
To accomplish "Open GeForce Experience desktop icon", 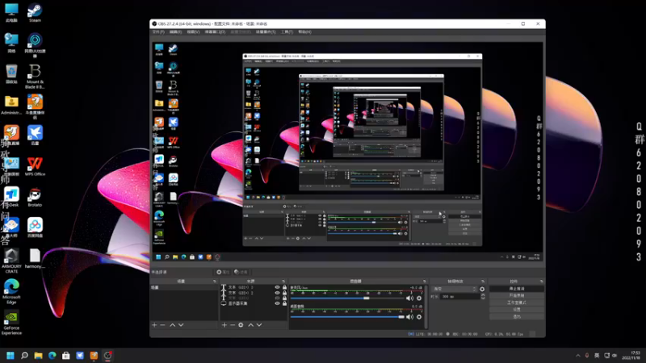I will tap(11, 322).
